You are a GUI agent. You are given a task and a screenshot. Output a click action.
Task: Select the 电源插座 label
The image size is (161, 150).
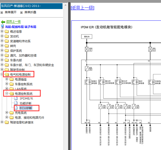(21, 79)
